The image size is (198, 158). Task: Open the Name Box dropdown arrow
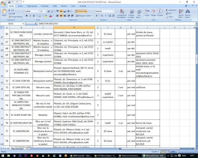[23, 23]
